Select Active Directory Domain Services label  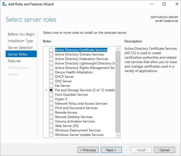[79, 54]
